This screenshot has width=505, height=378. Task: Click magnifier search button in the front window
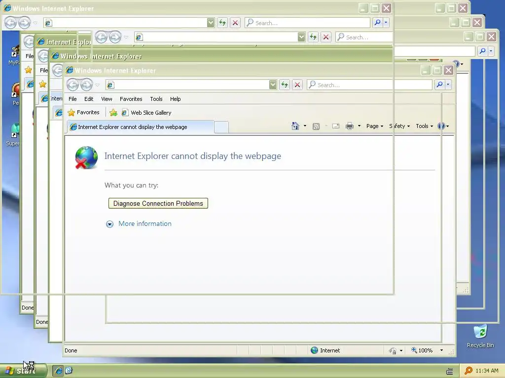[x=439, y=85]
